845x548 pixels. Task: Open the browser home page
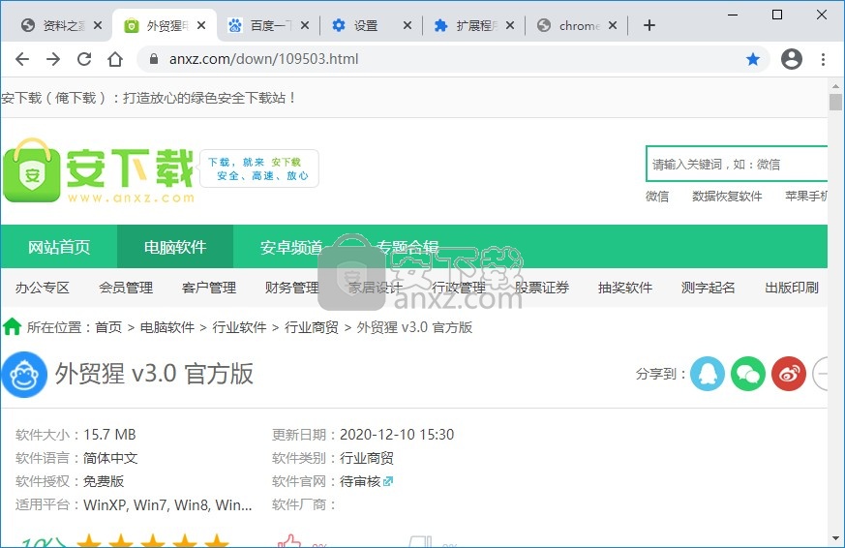[x=115, y=59]
